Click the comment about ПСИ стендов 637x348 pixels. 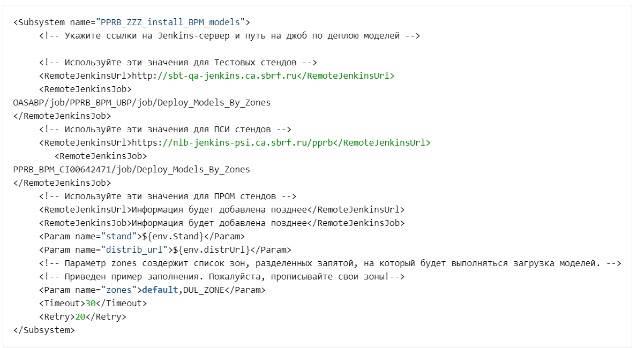[x=165, y=130]
